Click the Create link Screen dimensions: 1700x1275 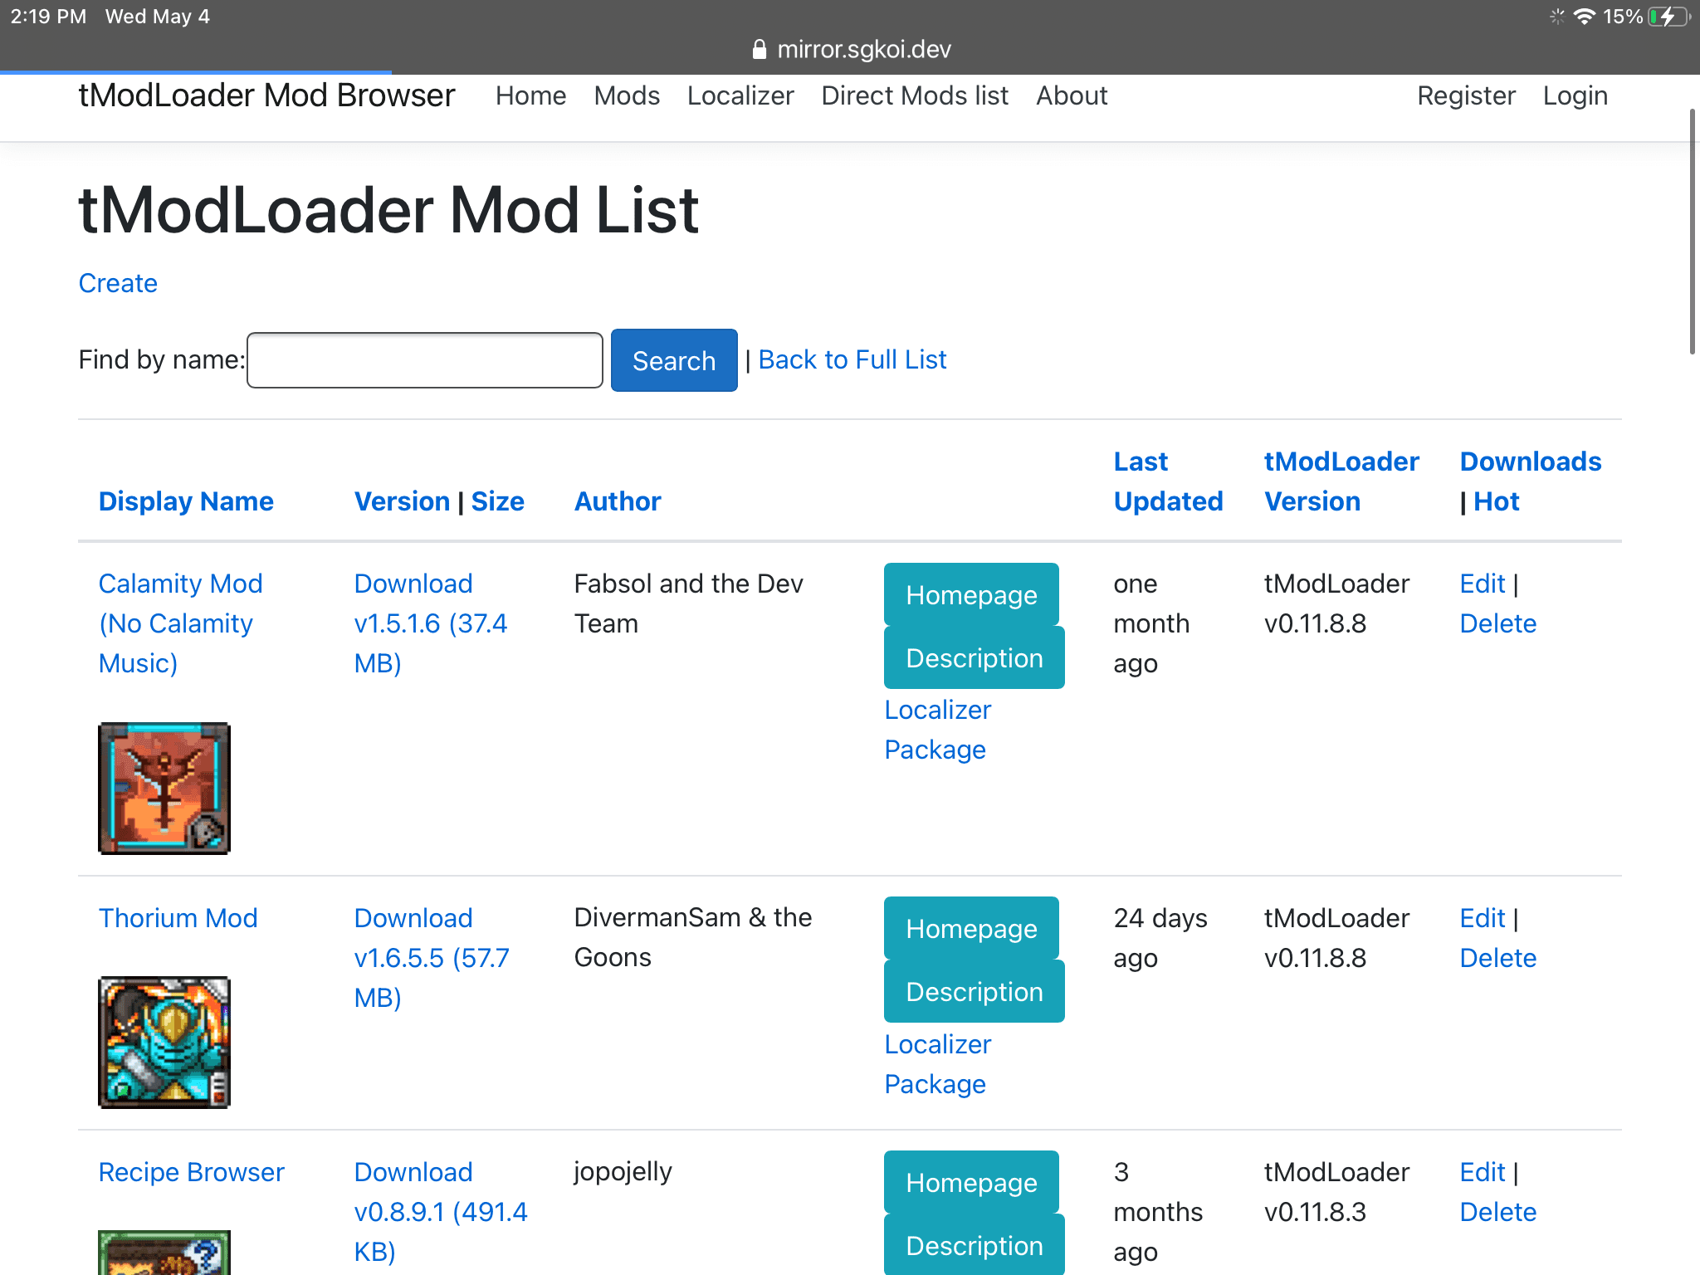pos(118,283)
